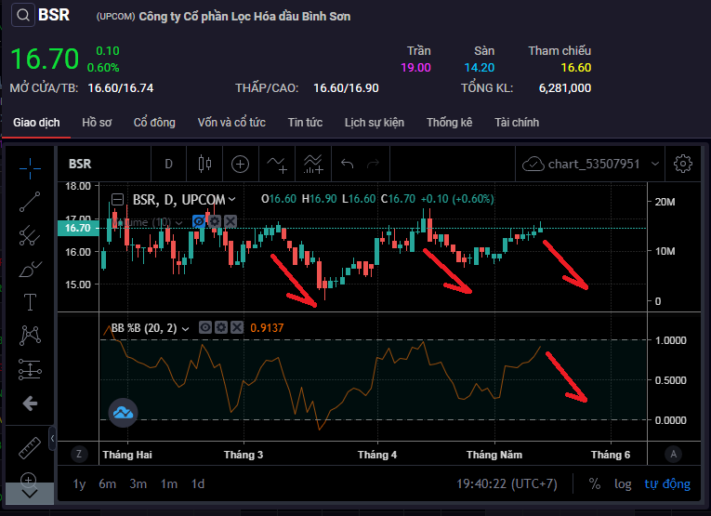Select the ruler measure tool
This screenshot has height=516, width=711.
(30, 448)
